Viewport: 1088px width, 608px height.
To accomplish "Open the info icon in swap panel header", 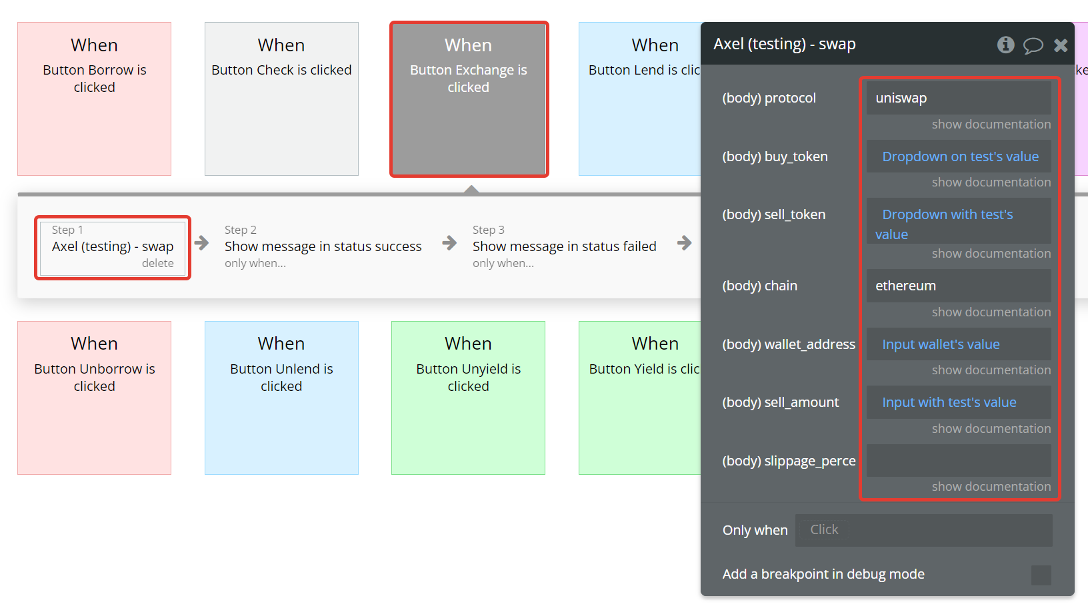I will pyautogui.click(x=1005, y=45).
